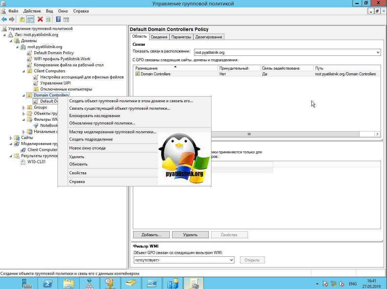
Task: Toggle the console tree show/hide toolbar icon
Action: click(30, 20)
